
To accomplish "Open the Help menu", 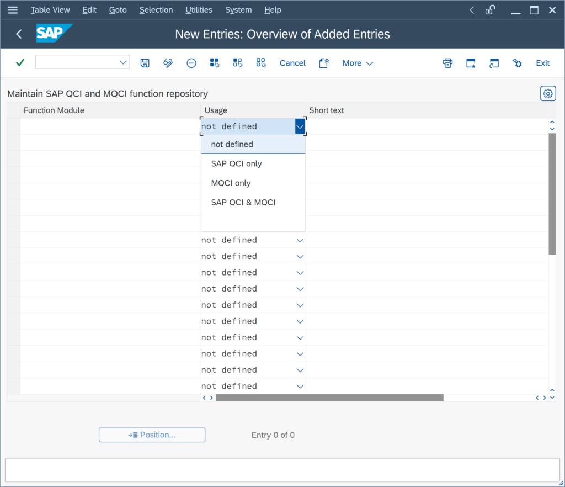I will coord(273,10).
